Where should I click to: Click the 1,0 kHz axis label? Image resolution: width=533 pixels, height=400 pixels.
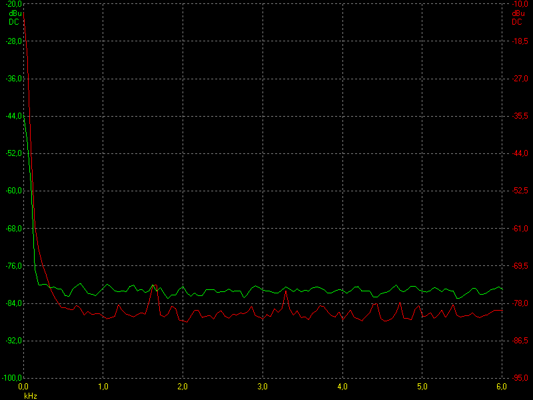coord(103,387)
